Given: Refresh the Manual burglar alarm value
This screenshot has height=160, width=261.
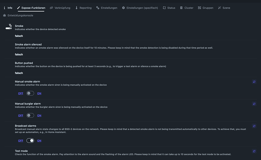Looking at the screenshot, I should [254, 104].
